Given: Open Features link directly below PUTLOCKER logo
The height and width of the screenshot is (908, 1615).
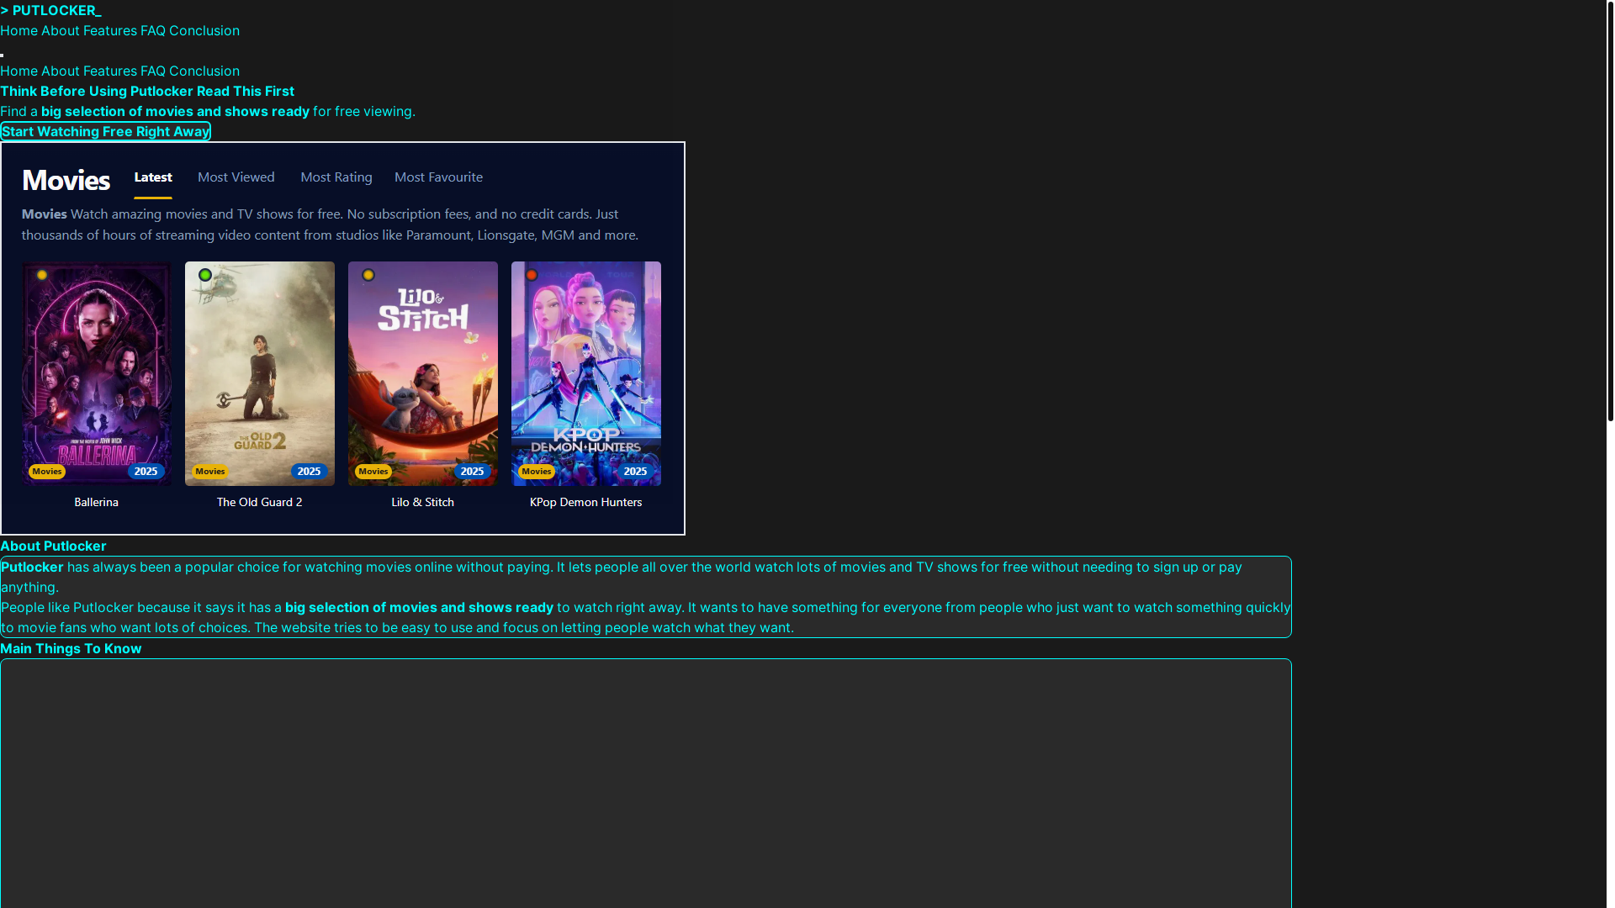Looking at the screenshot, I should 109,30.
